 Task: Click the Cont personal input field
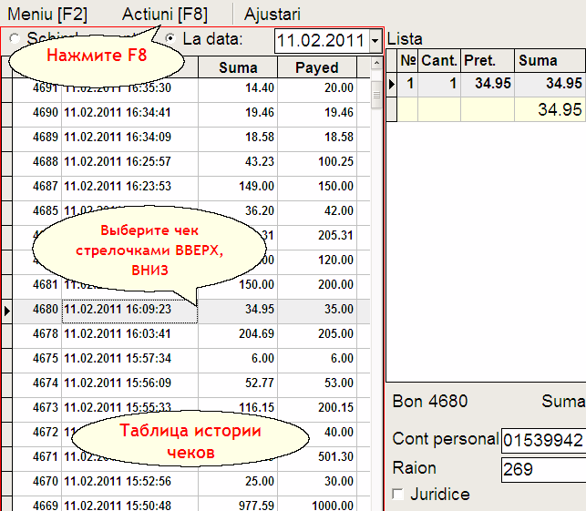coord(543,440)
